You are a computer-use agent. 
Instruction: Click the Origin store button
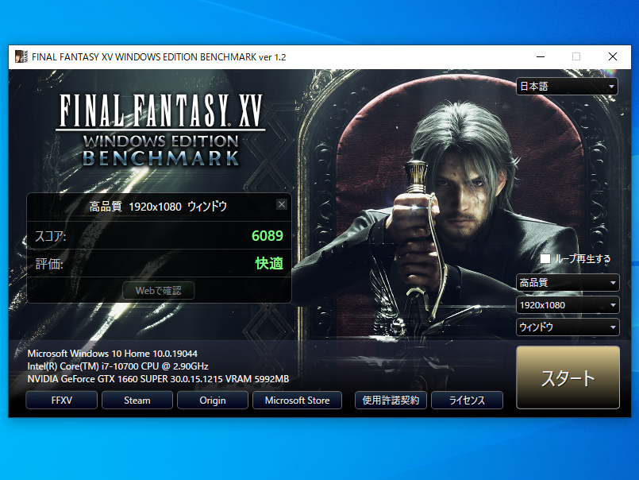point(212,401)
